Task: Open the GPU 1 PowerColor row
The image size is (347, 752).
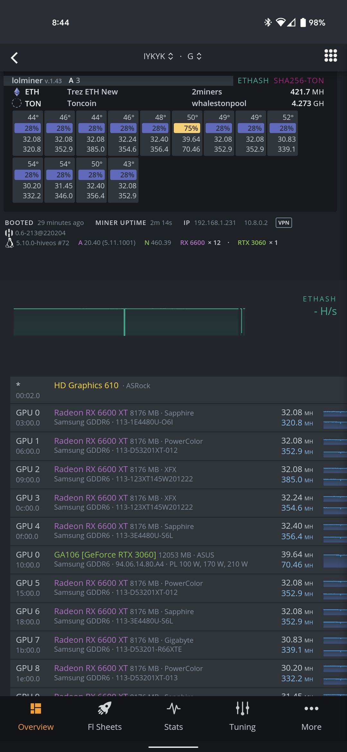Action: (179, 446)
